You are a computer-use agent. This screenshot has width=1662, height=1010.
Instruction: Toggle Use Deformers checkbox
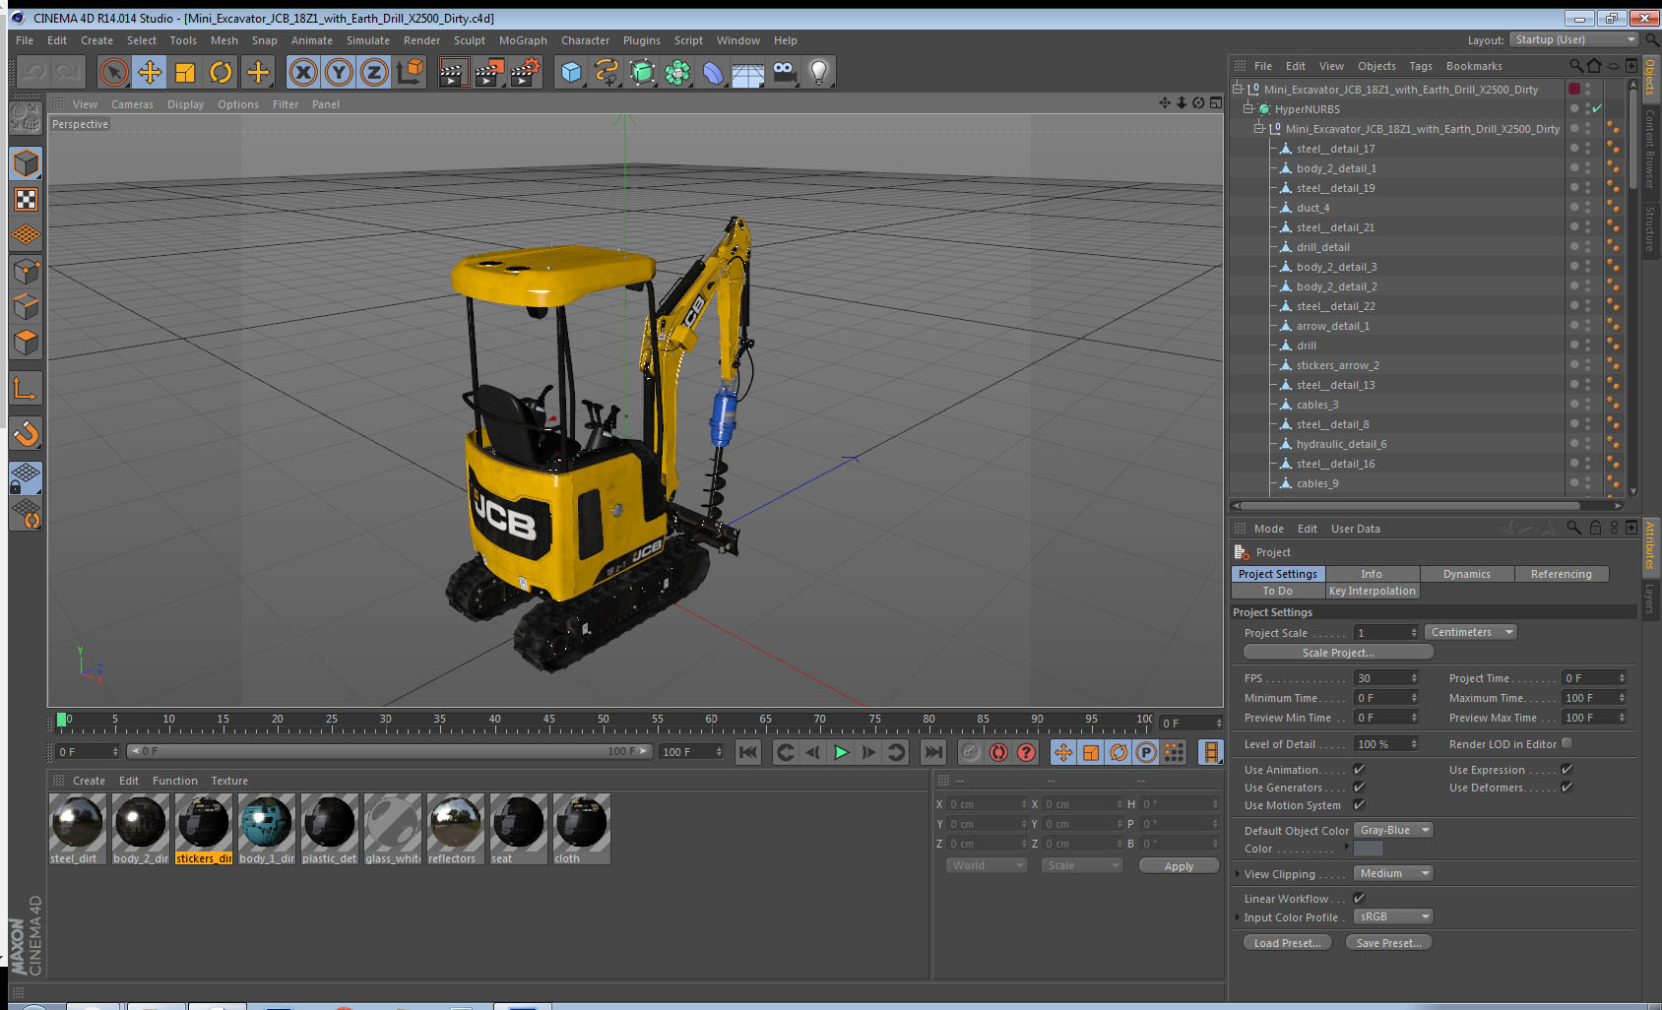(x=1566, y=788)
